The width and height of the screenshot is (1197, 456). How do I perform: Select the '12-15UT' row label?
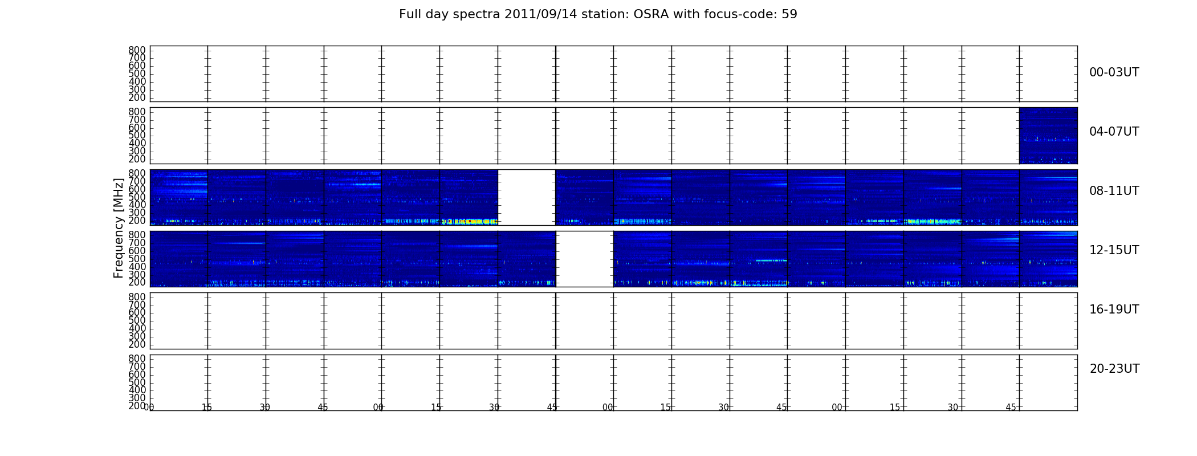pyautogui.click(x=1114, y=250)
